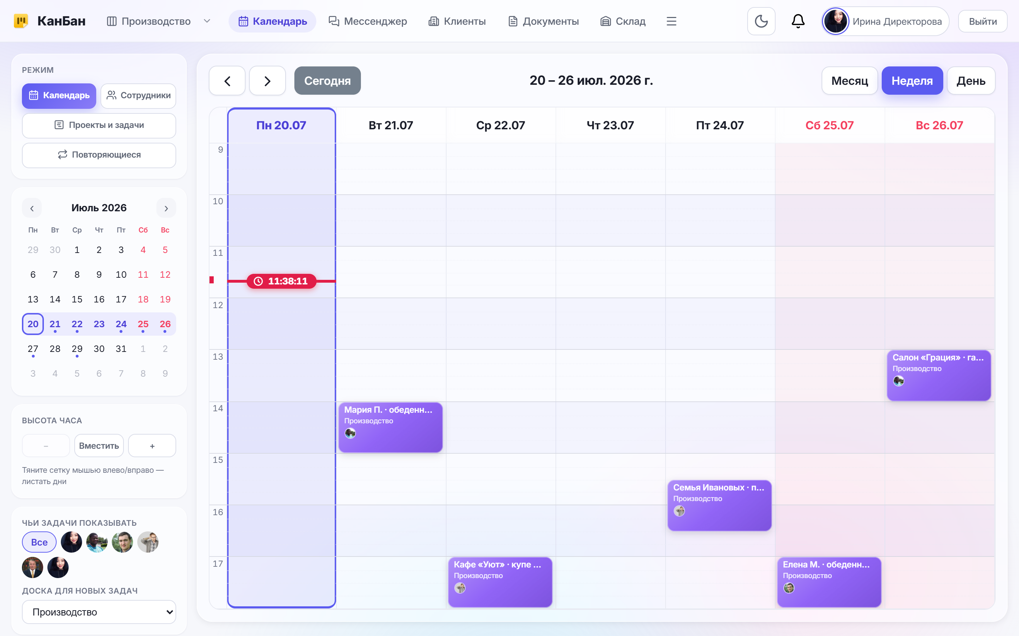Toggle dark mode moon icon

coord(761,21)
